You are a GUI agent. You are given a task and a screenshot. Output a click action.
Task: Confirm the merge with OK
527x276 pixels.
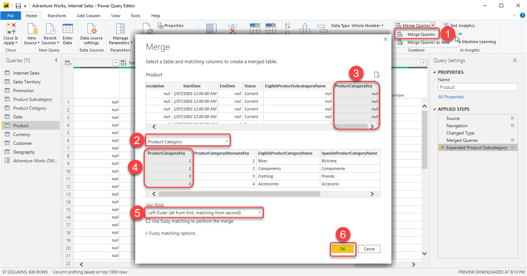pos(343,249)
